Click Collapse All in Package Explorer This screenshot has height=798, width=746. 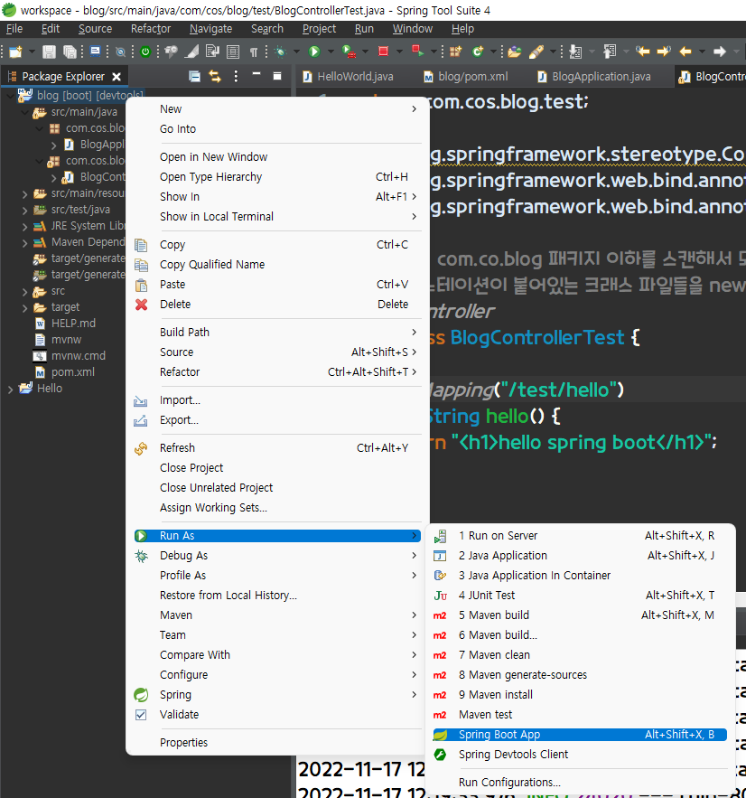(194, 77)
